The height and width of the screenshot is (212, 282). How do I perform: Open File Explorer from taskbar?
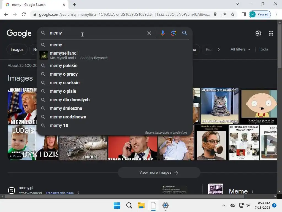(x=141, y=205)
